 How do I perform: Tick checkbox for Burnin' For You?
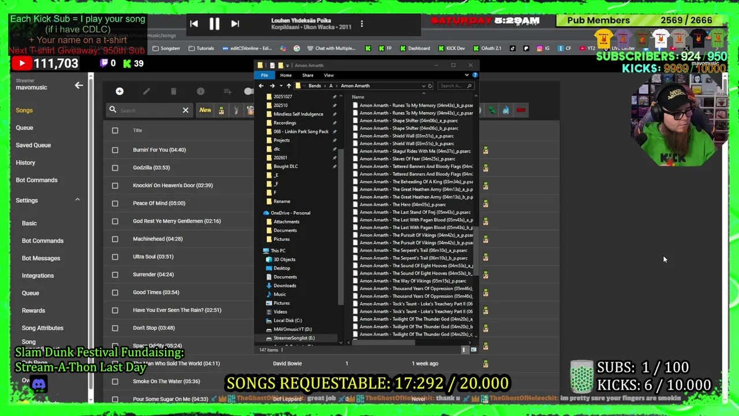point(115,150)
